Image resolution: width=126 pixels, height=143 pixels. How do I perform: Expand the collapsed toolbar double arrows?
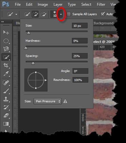3,22
